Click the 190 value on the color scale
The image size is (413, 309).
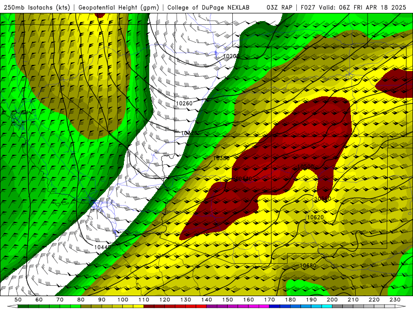pyautogui.click(x=311, y=300)
